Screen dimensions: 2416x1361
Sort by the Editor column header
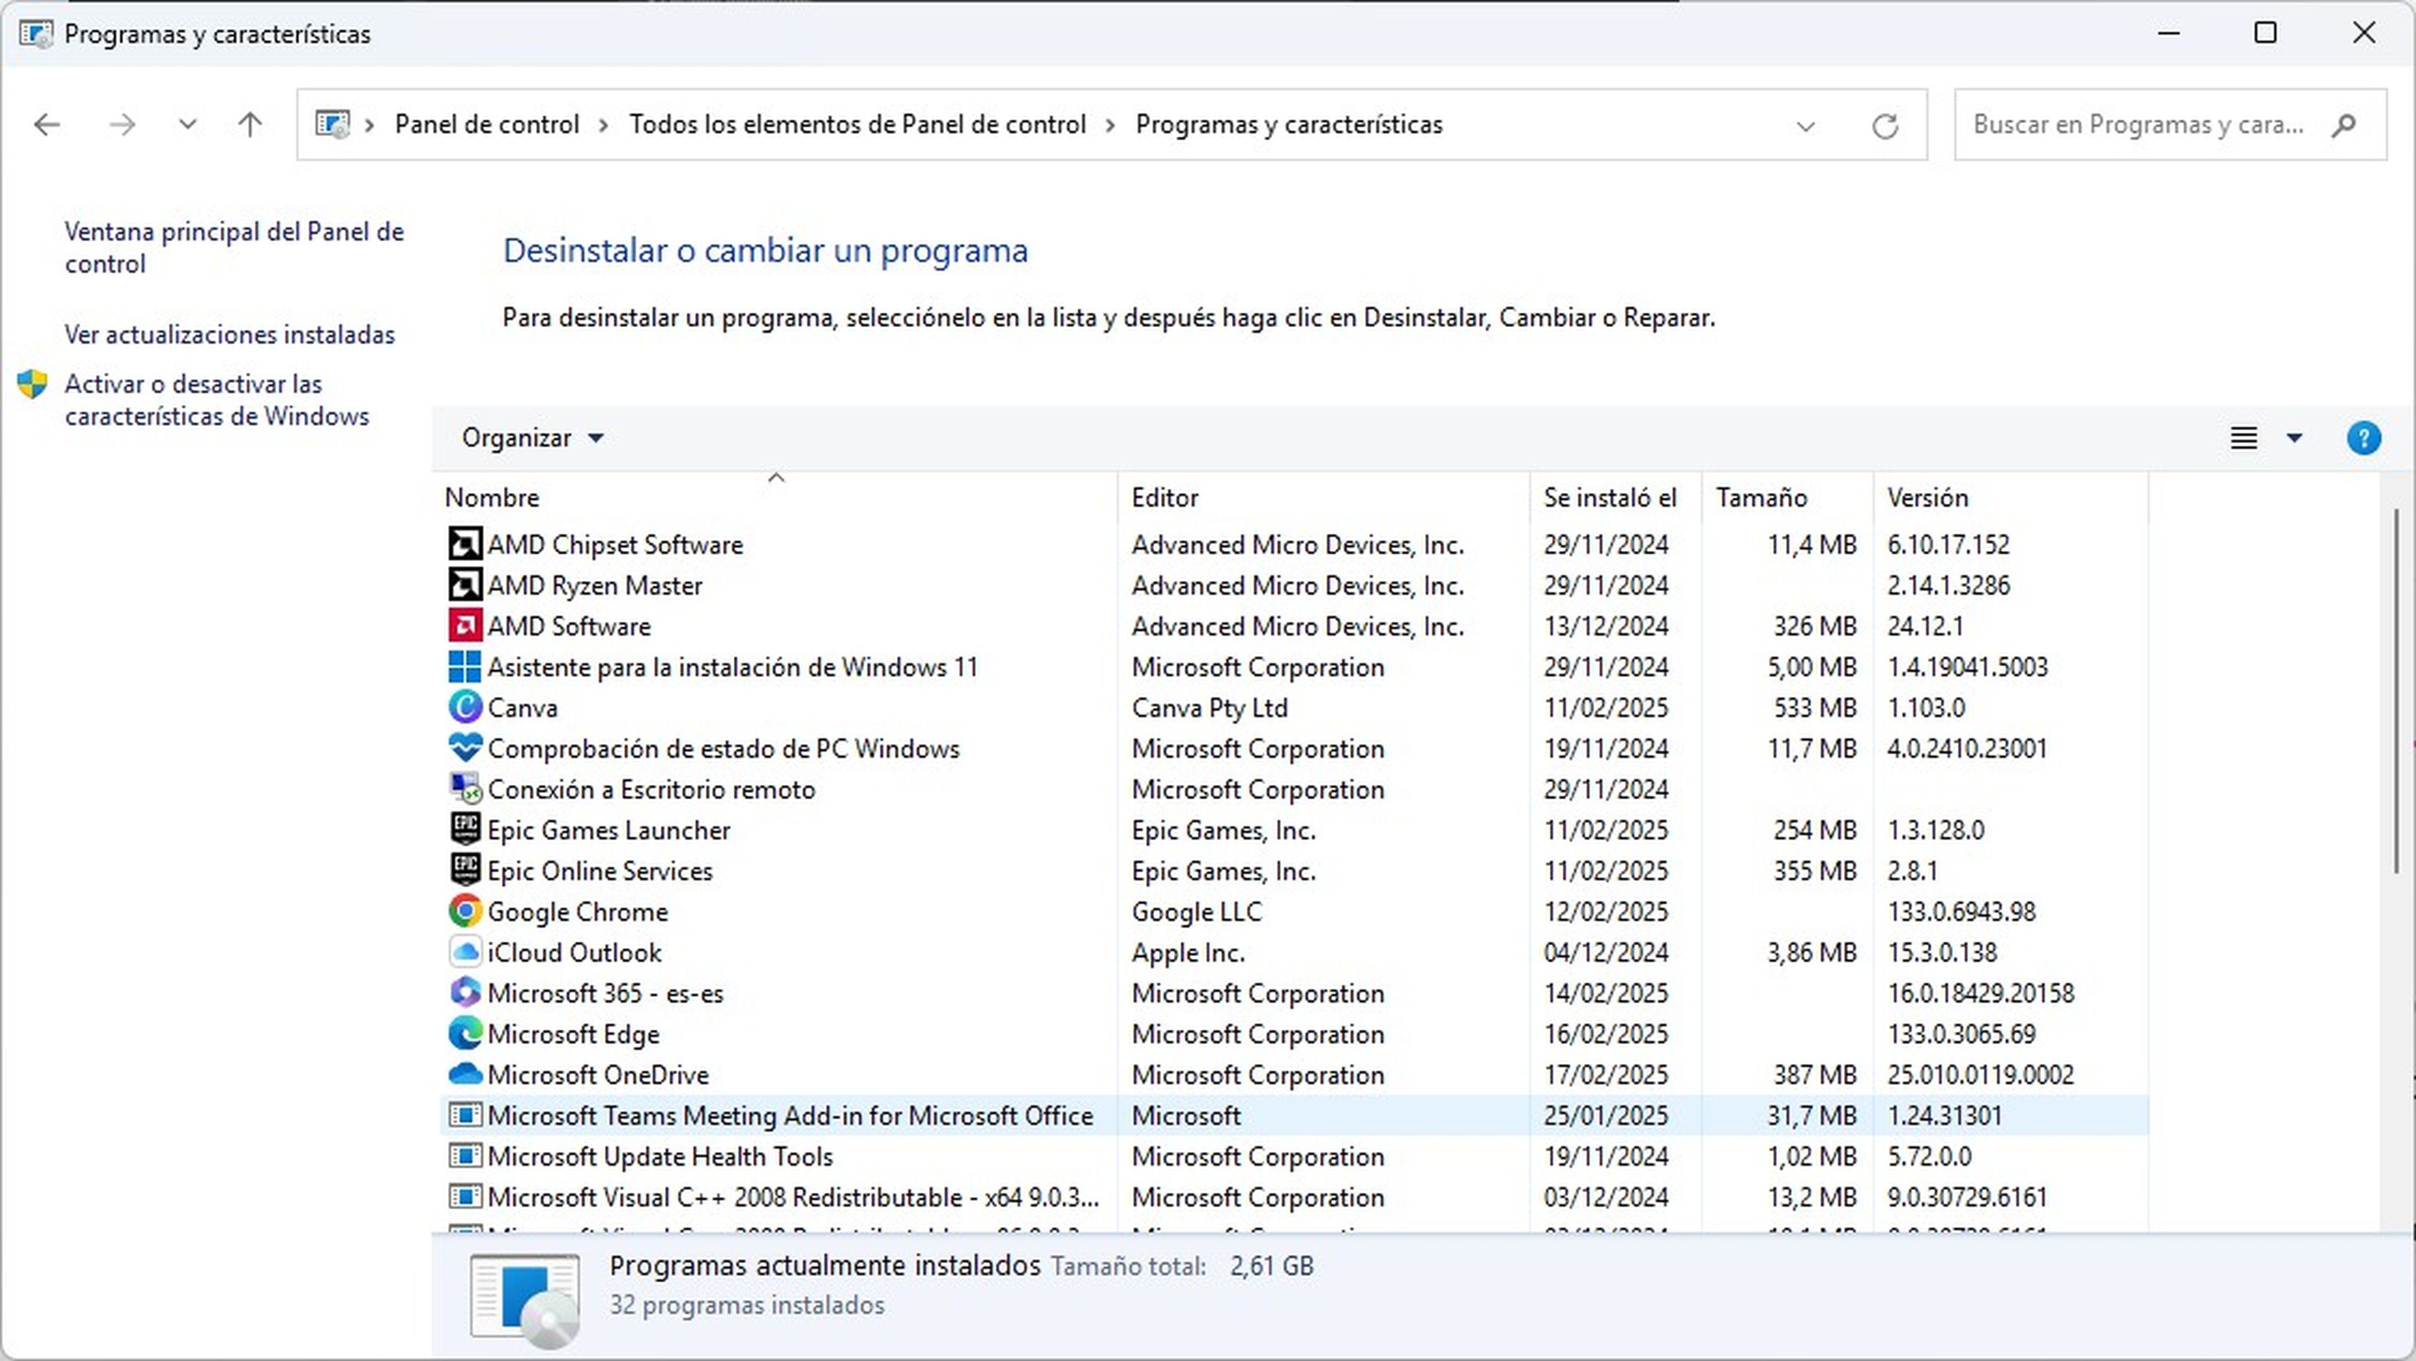1323,497
